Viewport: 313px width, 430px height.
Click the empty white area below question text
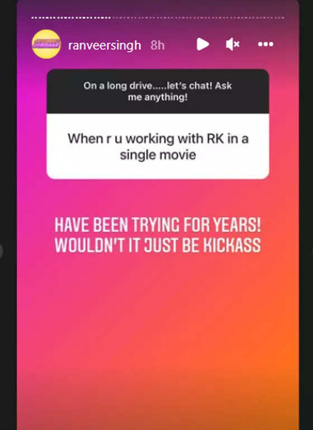click(158, 171)
